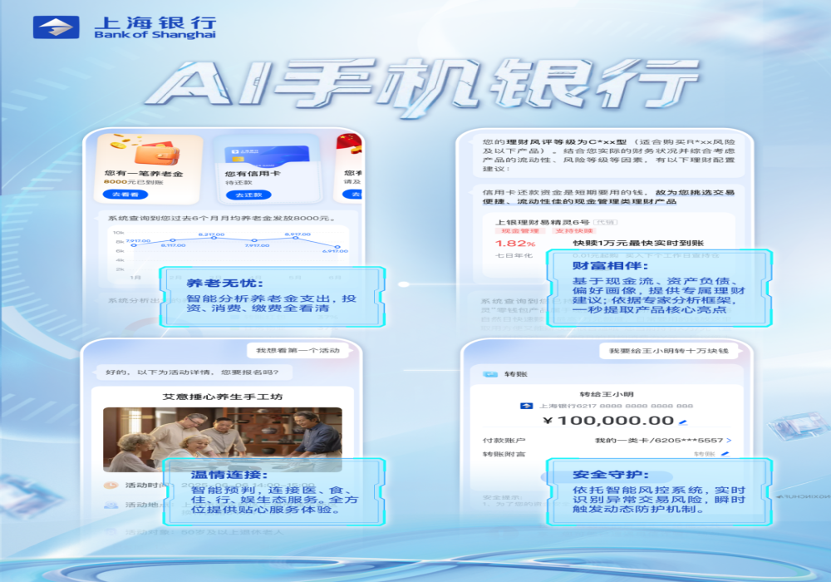
Task: Click the transfer (转账) header icon
Action: click(x=490, y=375)
